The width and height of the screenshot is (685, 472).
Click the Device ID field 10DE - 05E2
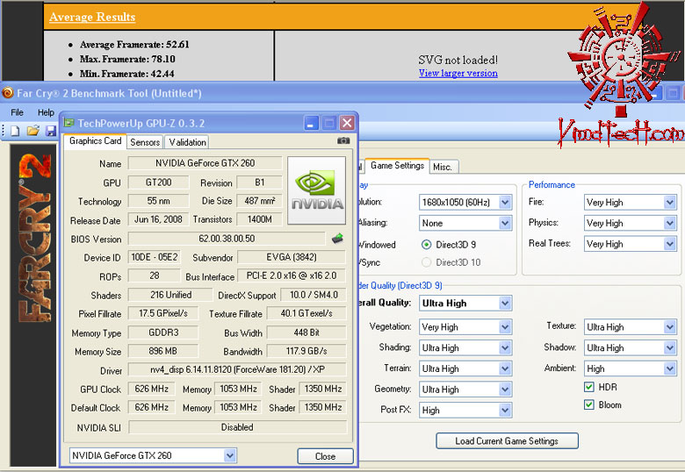[155, 257]
